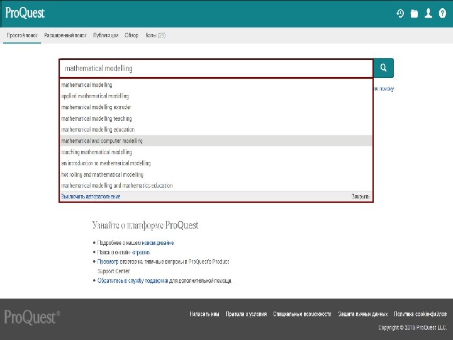Viewport: 453px width, 340px height.
Task: Click the 'Просмотр' link
Action: [108, 262]
